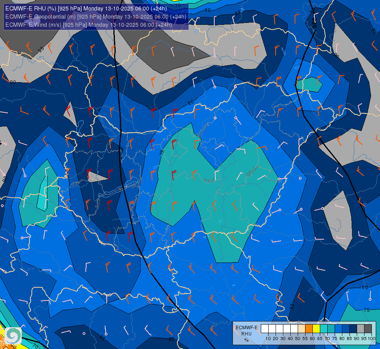Viewport: 380px width, 349px height.
Task: Click the % unit label in the legend
Action: pyautogui.click(x=246, y=340)
